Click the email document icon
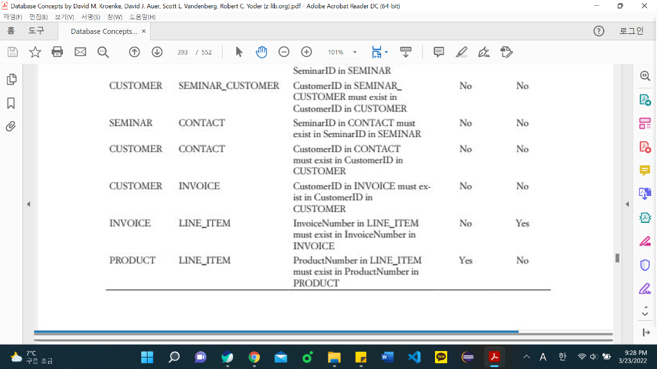Viewport: 657px width, 369px height. (80, 52)
